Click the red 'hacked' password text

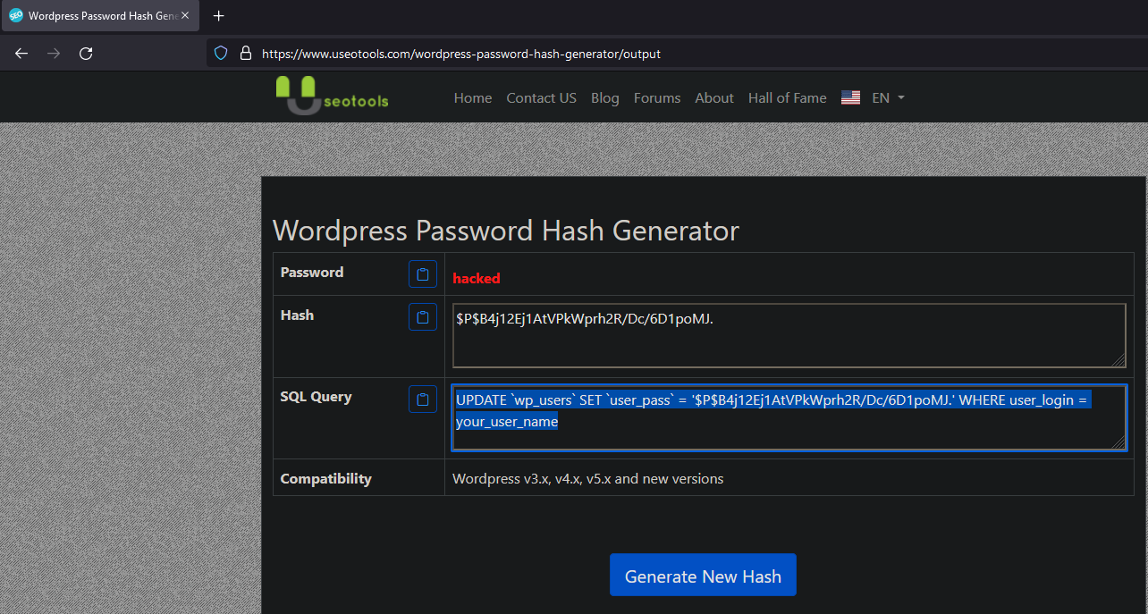pos(477,278)
